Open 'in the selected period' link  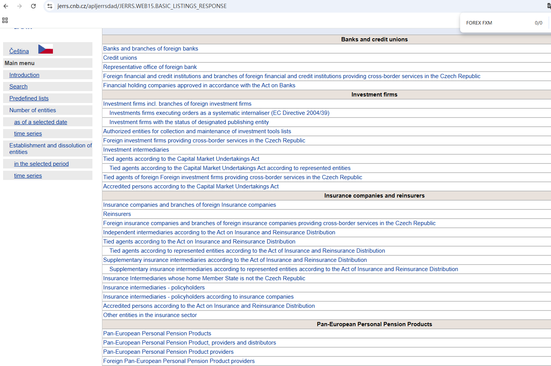(41, 164)
